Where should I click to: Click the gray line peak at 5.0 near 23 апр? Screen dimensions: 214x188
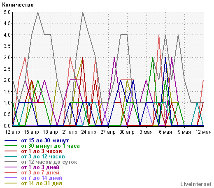tap(83, 12)
